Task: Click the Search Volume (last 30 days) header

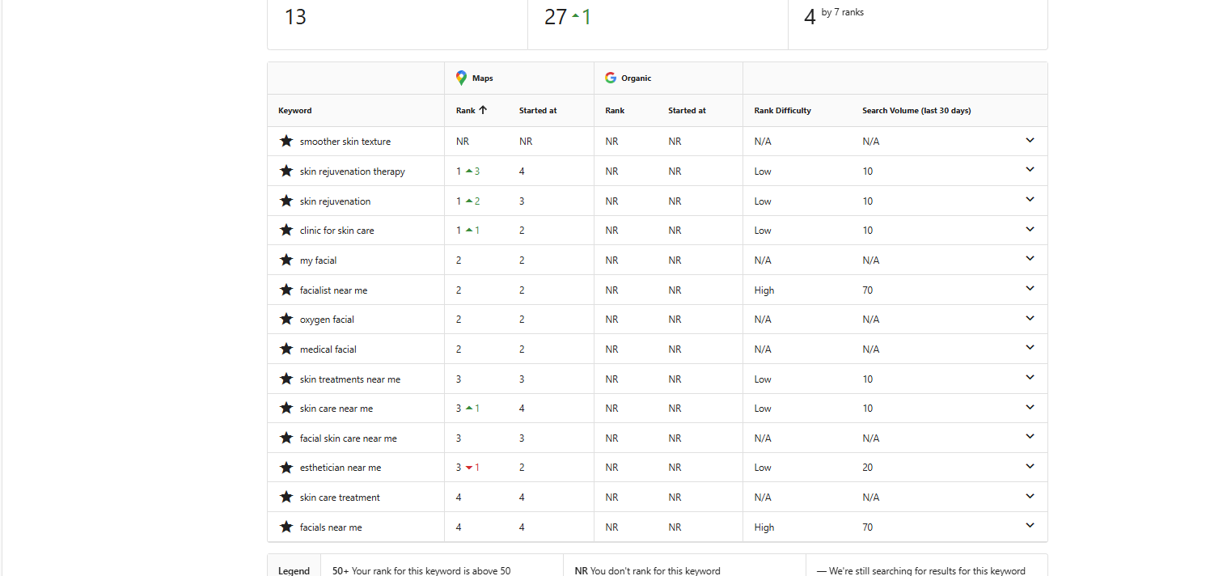Action: pyautogui.click(x=916, y=111)
